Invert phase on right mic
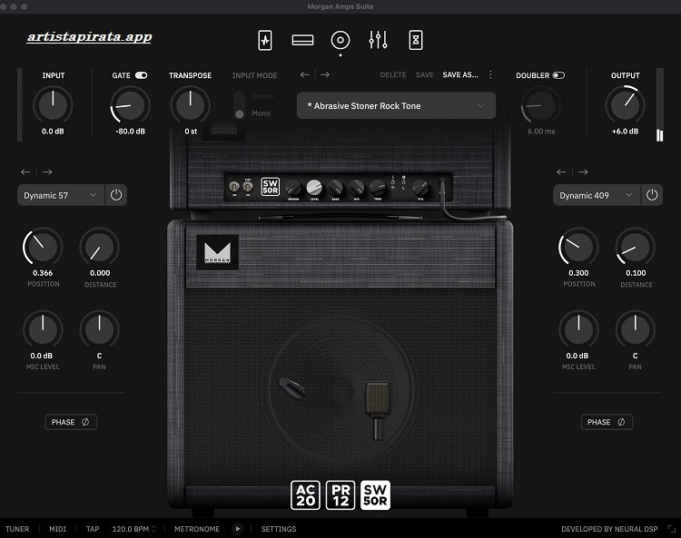The width and height of the screenshot is (681, 538). (x=607, y=422)
